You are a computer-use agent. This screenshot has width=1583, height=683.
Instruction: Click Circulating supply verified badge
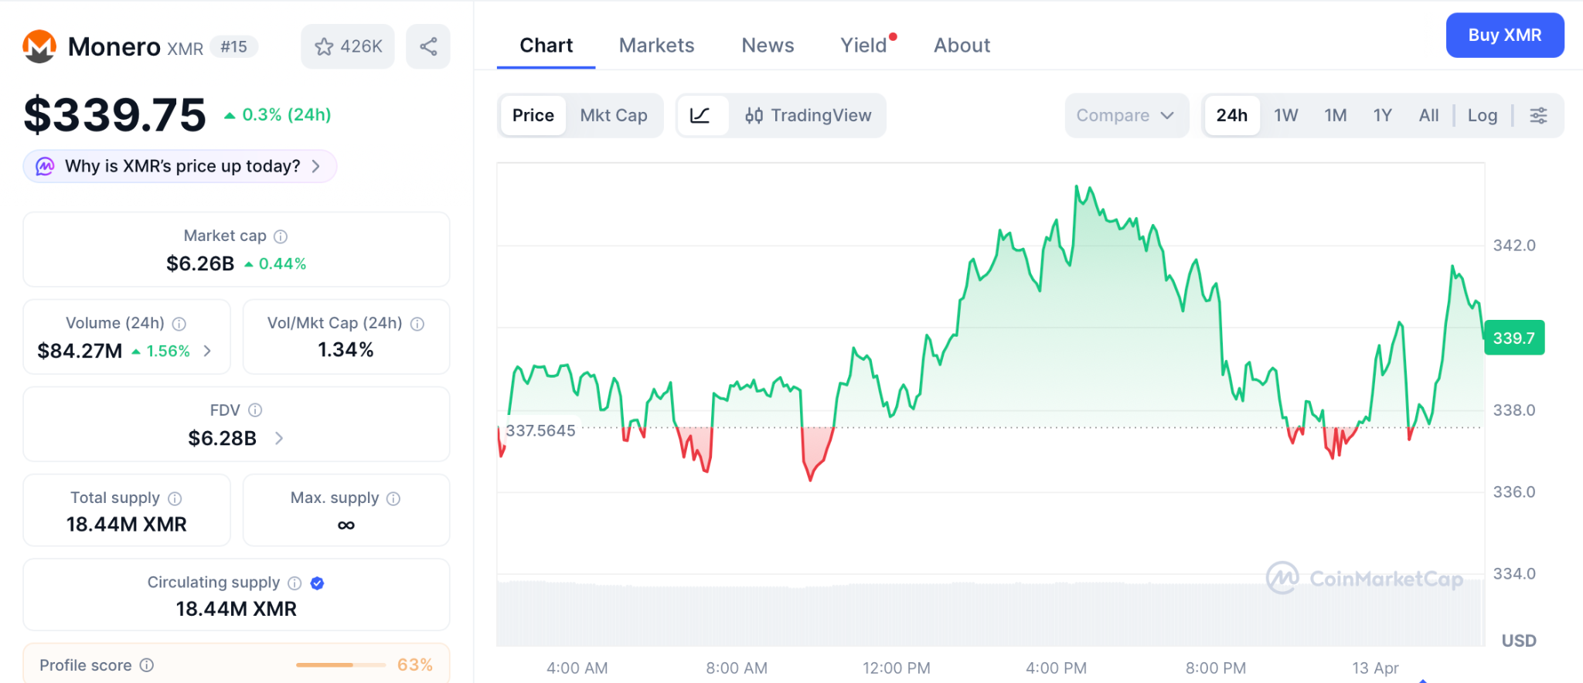click(x=317, y=583)
